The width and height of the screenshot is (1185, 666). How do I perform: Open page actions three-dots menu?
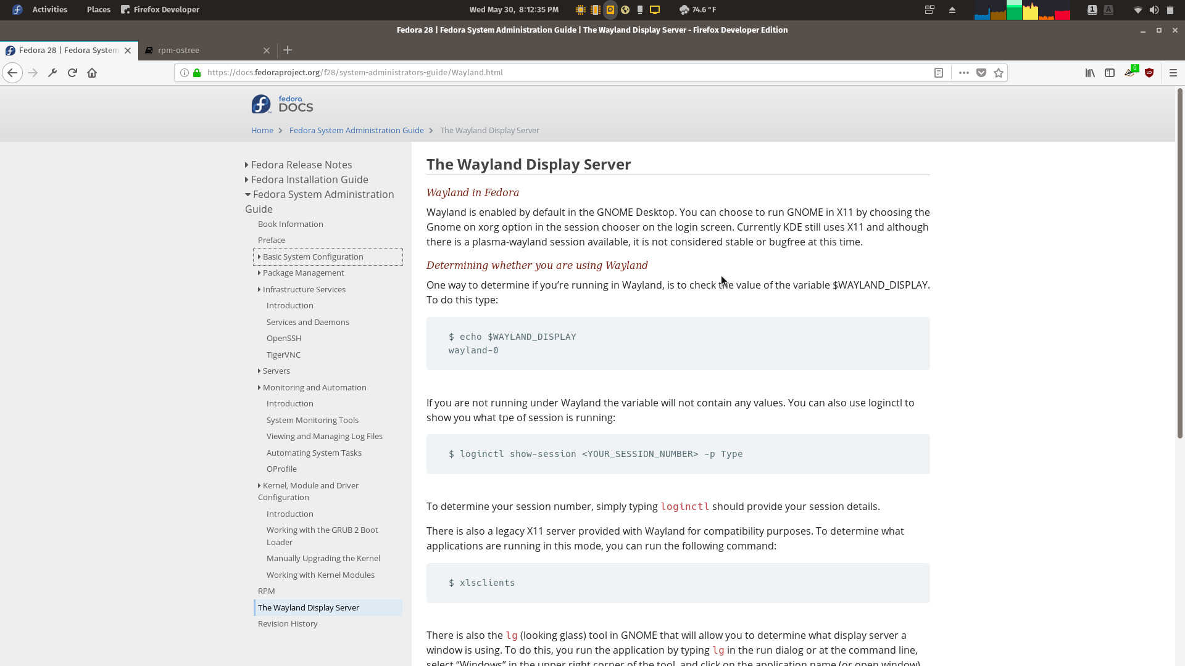[x=963, y=73]
